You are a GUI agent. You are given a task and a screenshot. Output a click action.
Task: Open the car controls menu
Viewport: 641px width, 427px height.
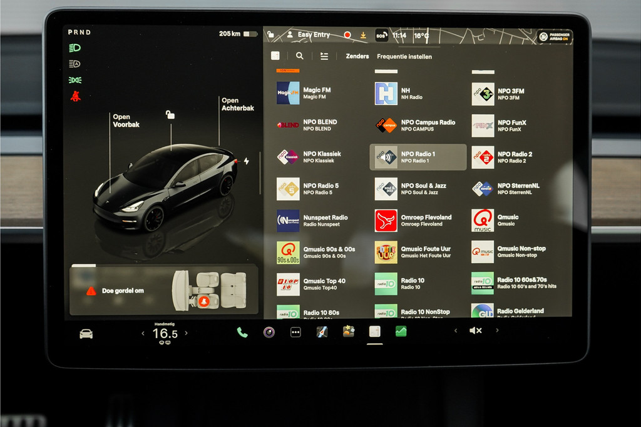coord(86,334)
